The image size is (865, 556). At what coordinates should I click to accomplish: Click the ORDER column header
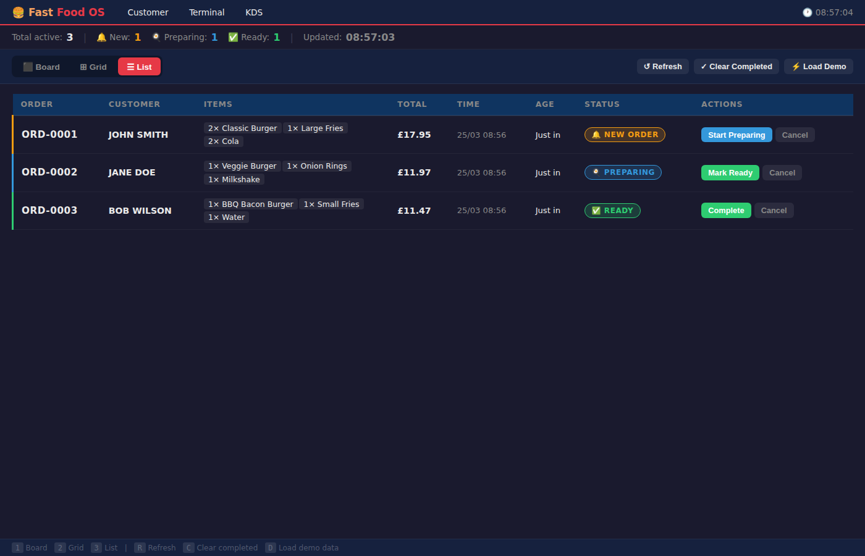[x=36, y=104]
